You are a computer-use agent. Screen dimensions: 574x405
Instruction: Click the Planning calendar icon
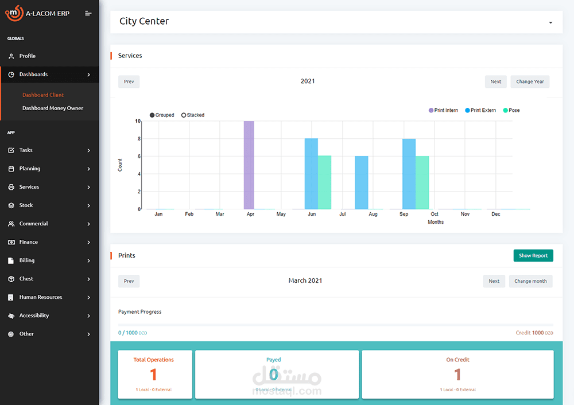(11, 169)
